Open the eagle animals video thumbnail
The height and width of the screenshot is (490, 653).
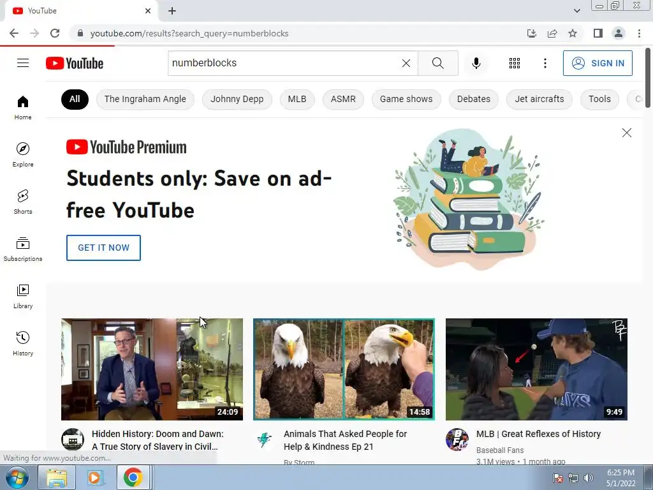344,369
